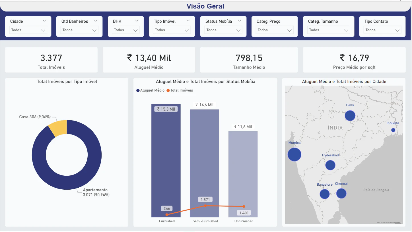Open the Categ. Tamanho slicer's Todos dropdown

pyautogui.click(x=329, y=30)
